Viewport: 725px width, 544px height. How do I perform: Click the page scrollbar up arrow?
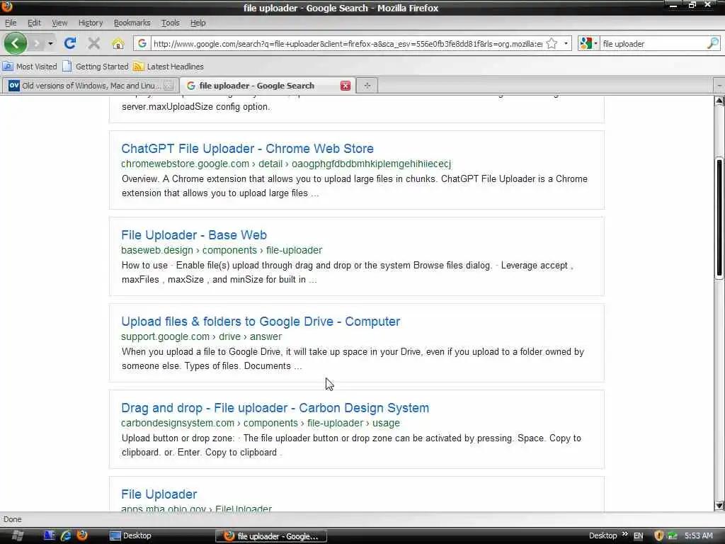point(719,101)
